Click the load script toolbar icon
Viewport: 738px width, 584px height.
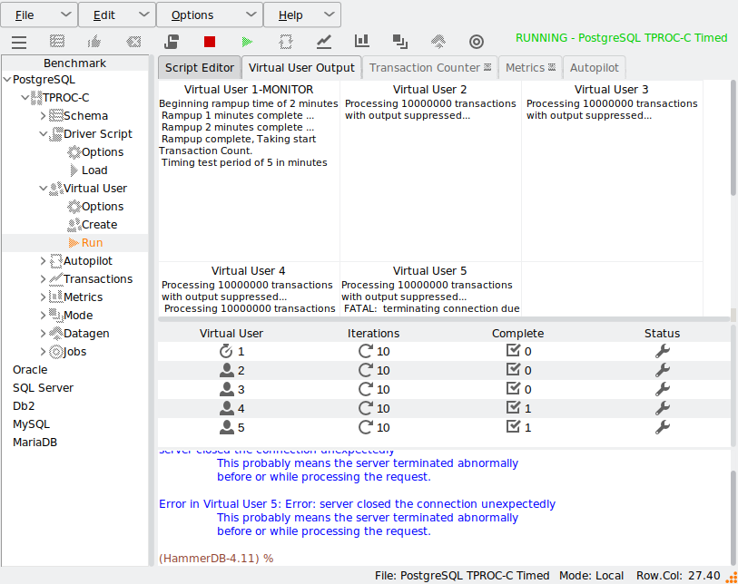172,42
